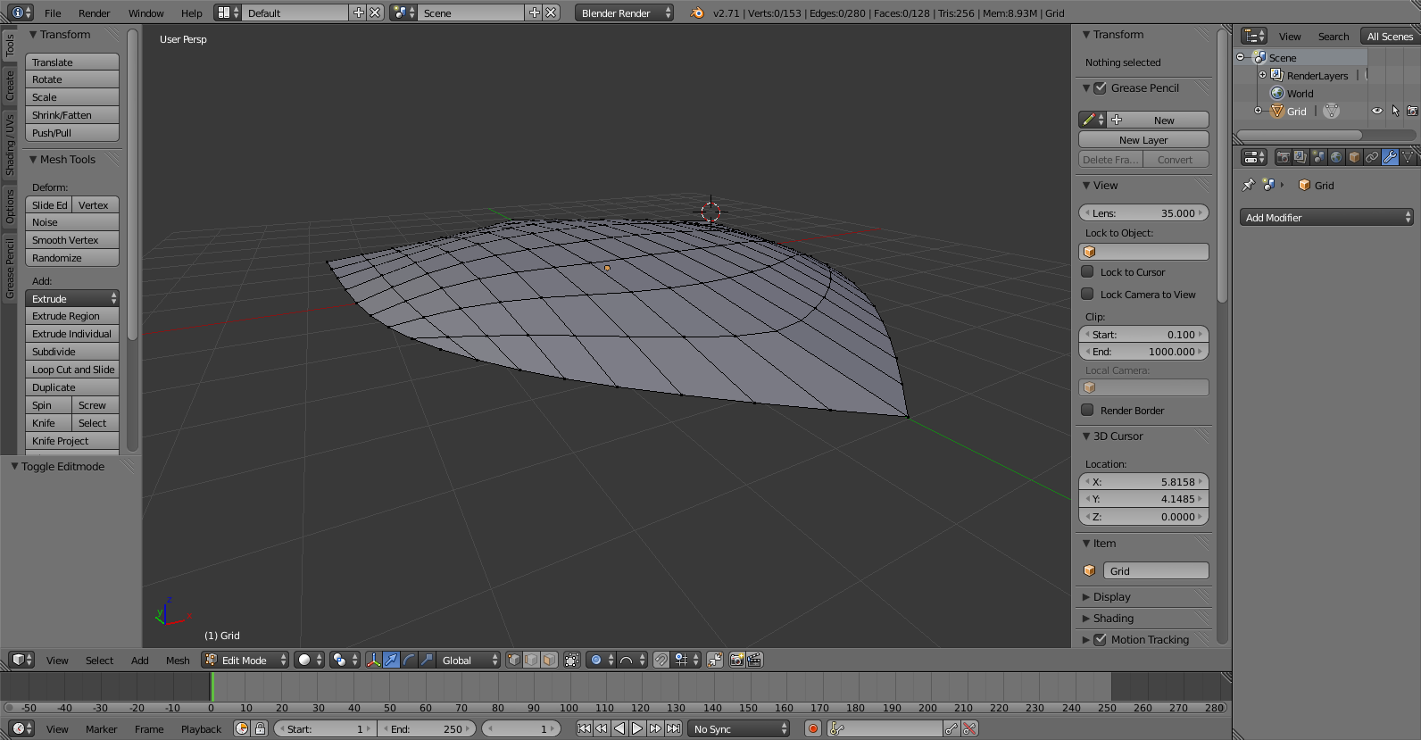Expand the Shading panel
Viewport: 1421px width, 740px height.
pos(1113,618)
